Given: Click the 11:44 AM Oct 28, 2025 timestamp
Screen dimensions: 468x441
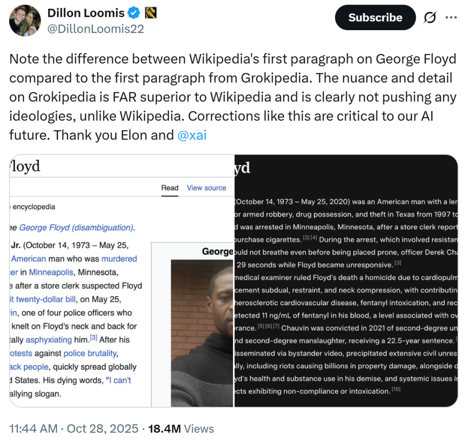Looking at the screenshot, I should click(x=74, y=429).
